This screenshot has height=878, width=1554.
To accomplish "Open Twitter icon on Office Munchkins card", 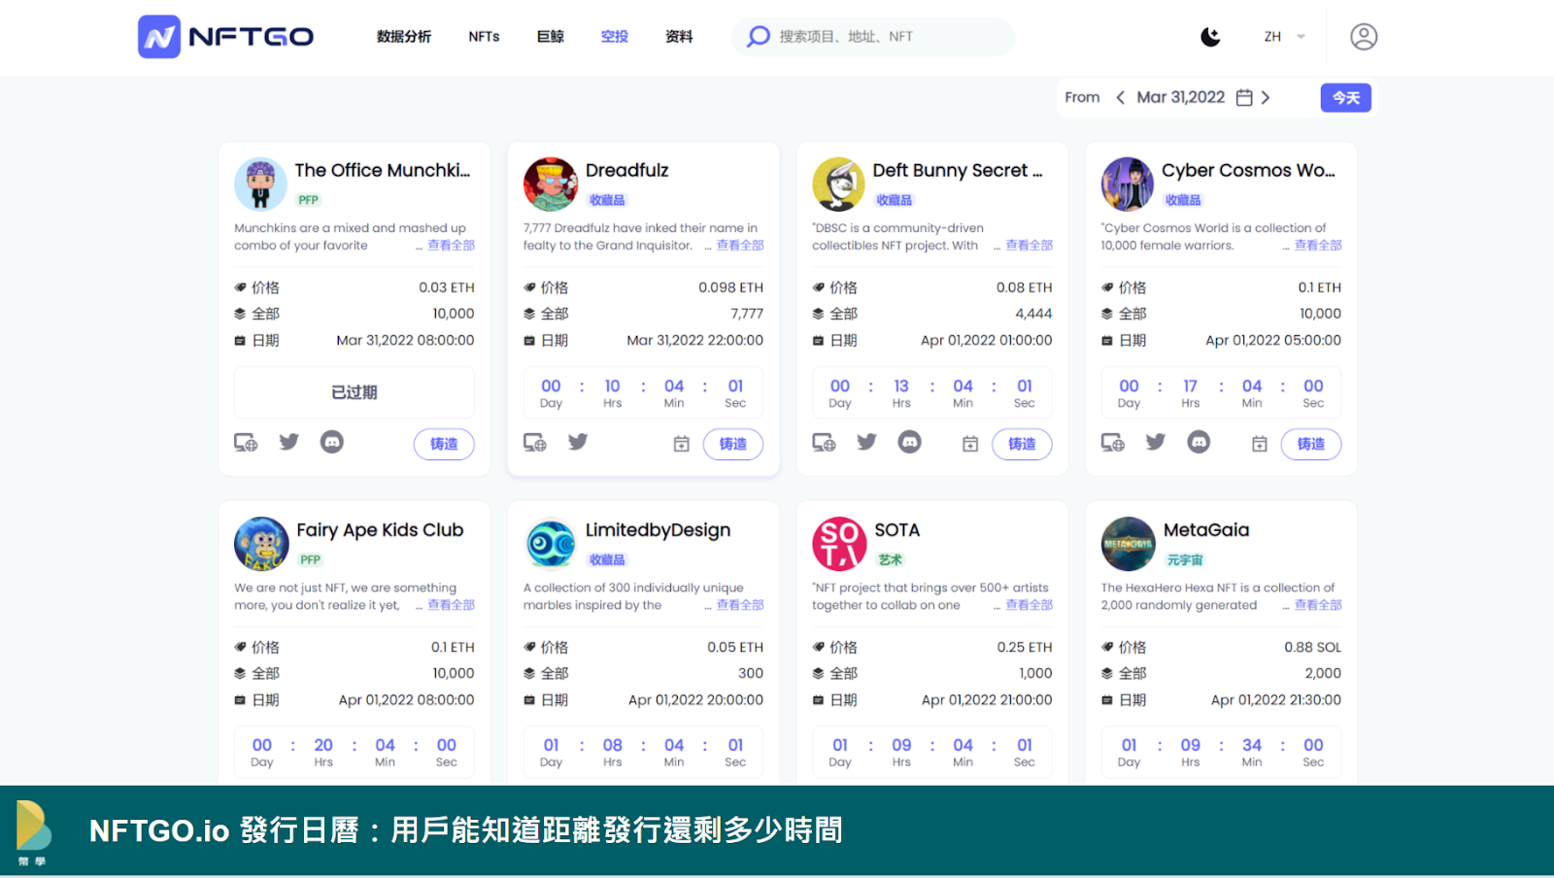I will 289,442.
